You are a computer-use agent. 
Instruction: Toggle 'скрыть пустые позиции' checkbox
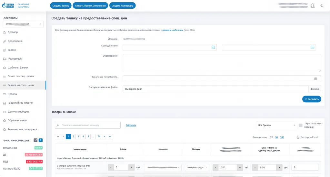(x=301, y=125)
